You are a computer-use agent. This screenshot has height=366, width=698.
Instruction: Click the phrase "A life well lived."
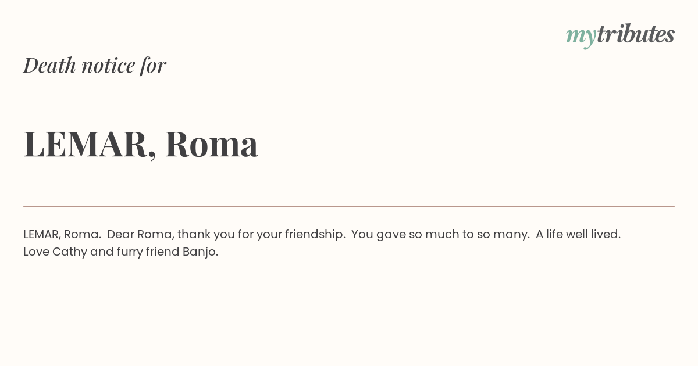click(x=578, y=235)
